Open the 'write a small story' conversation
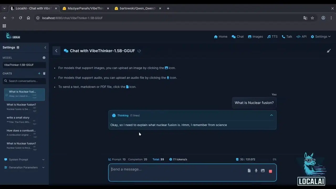 click(x=24, y=120)
